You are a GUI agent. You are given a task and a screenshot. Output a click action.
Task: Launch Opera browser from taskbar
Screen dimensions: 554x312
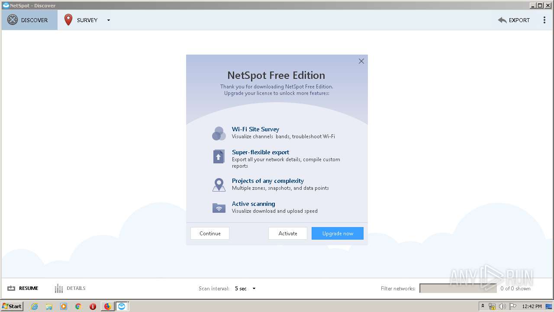(93, 306)
